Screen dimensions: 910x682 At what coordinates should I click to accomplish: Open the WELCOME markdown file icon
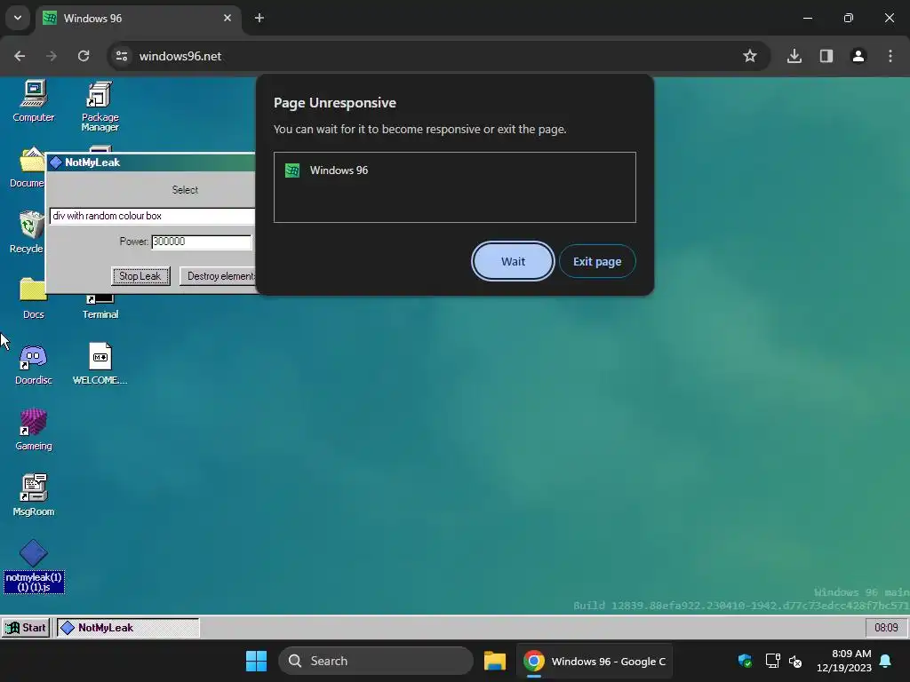tap(100, 364)
